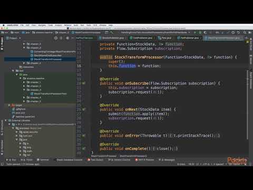The width and height of the screenshot is (253, 190).
Task: Click Scroll from Source icon in Project panel
Action: pos(56,38)
